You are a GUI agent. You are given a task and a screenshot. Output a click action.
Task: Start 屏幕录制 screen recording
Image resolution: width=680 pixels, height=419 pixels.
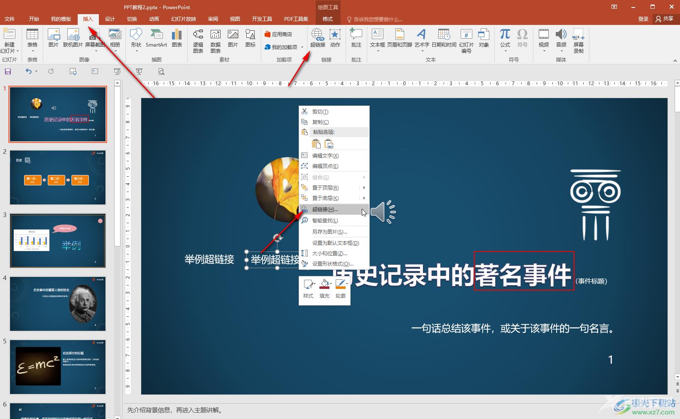pos(578,41)
